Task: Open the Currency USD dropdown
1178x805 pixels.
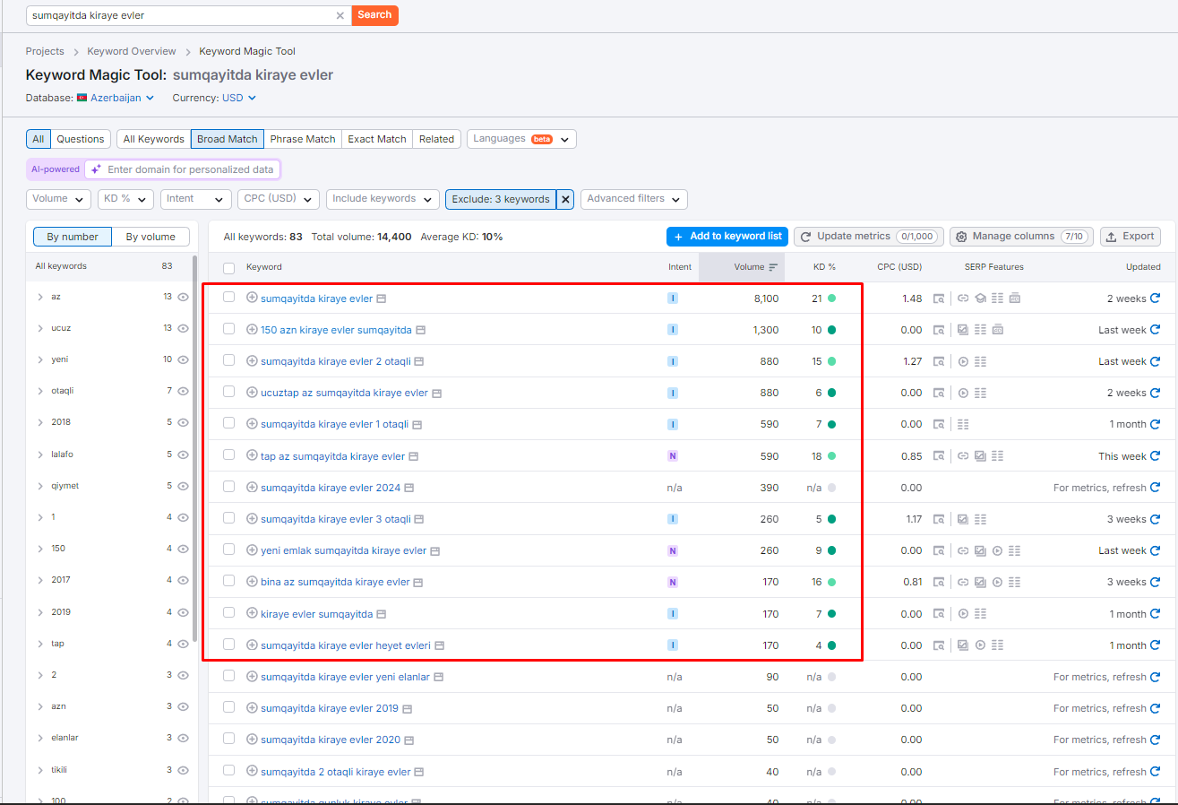Action: click(239, 98)
